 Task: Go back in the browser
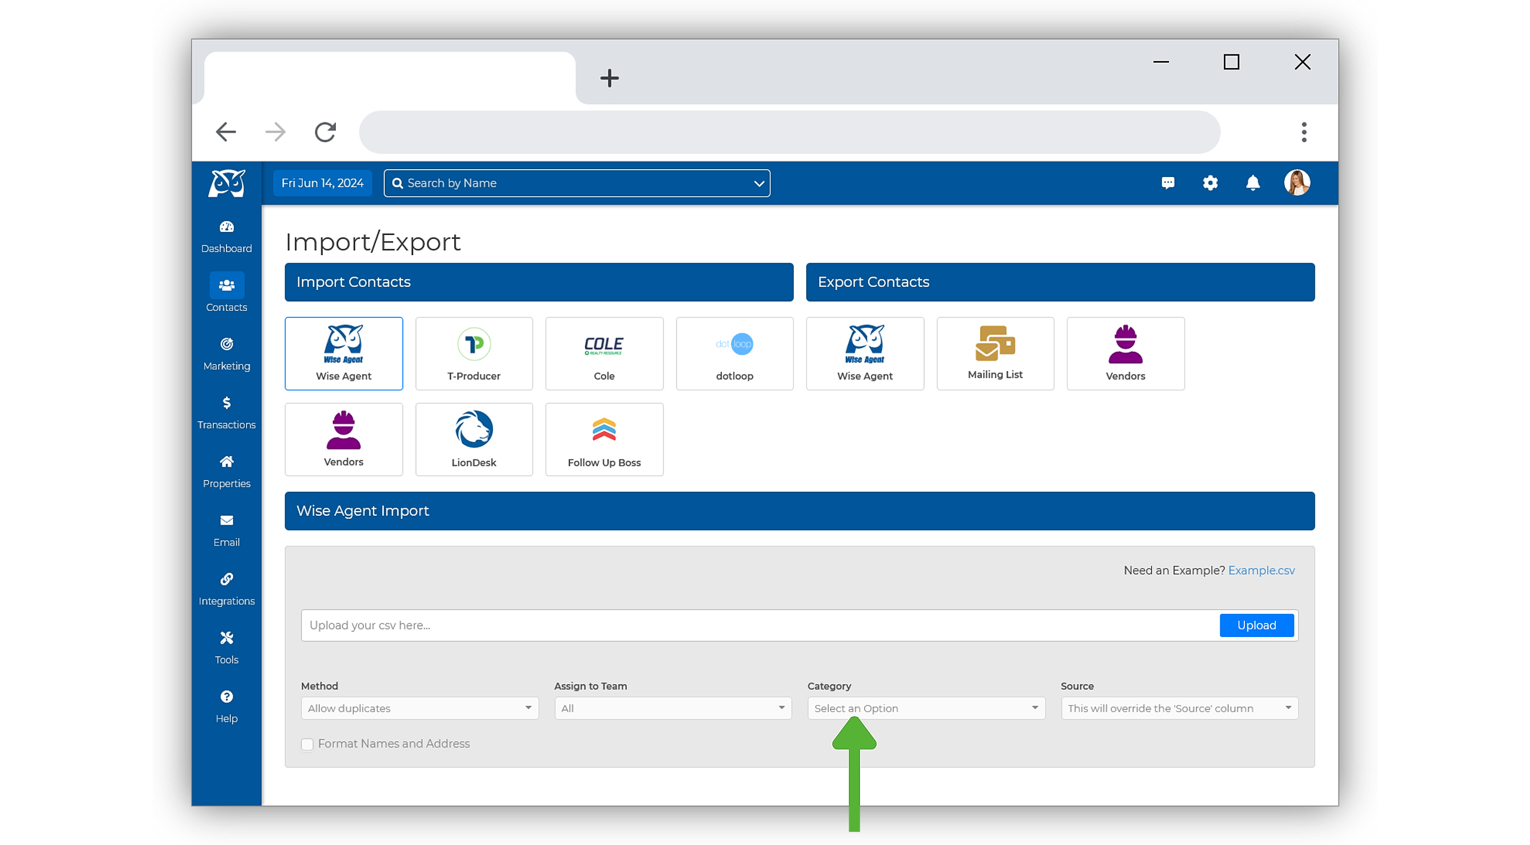tap(226, 131)
